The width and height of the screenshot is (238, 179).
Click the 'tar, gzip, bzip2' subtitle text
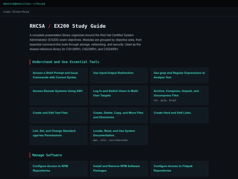[165, 100]
